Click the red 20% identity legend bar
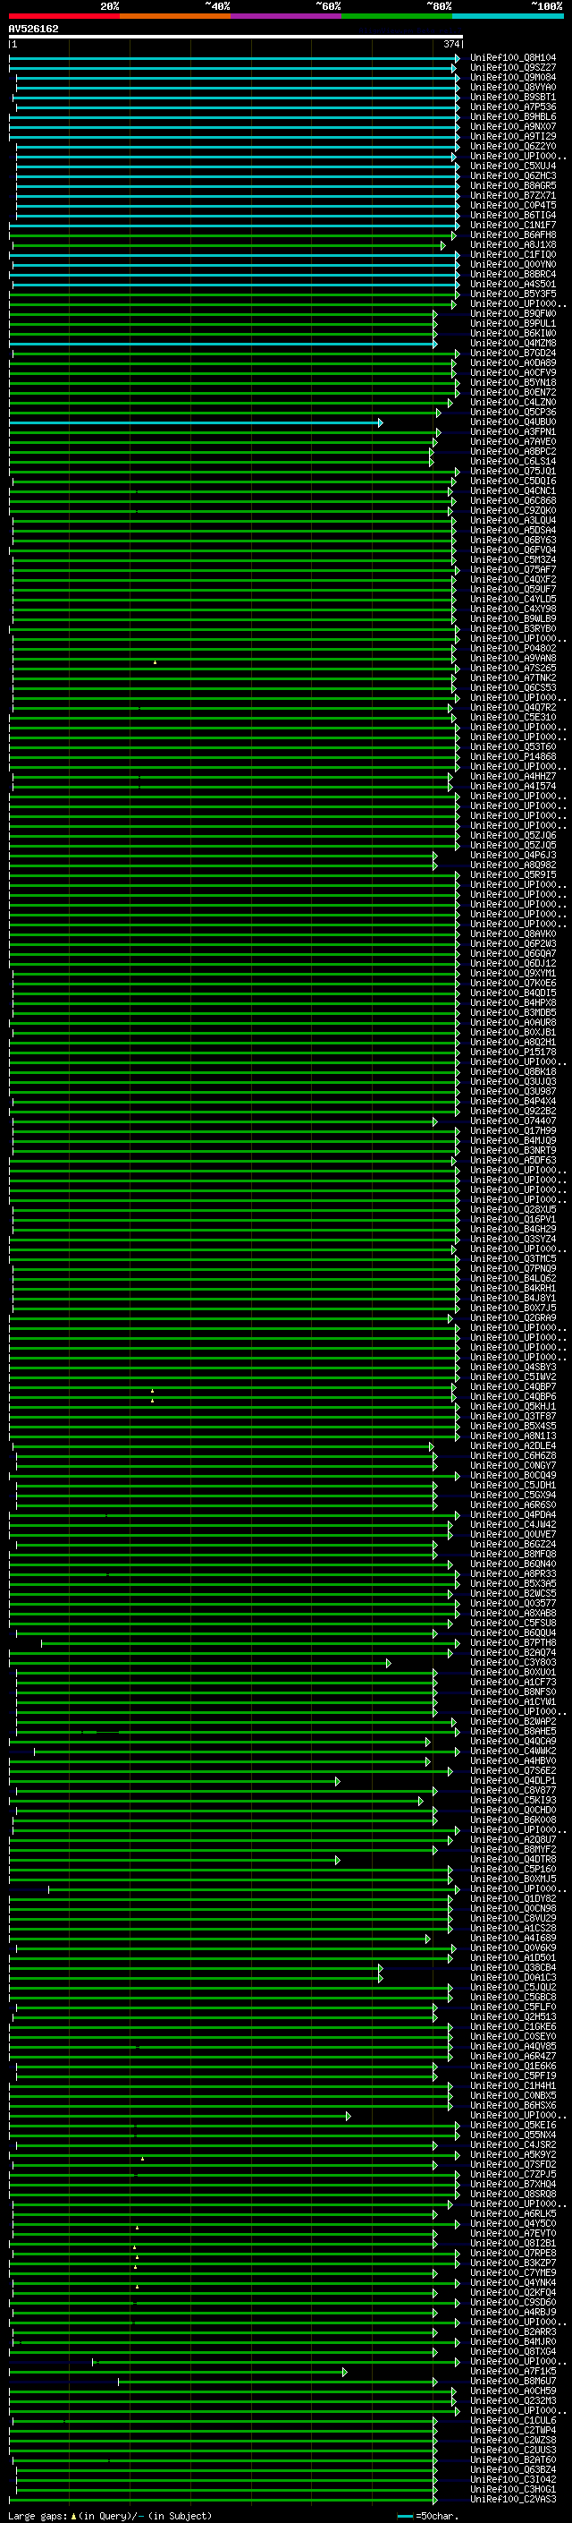The height and width of the screenshot is (2523, 572). click(63, 16)
